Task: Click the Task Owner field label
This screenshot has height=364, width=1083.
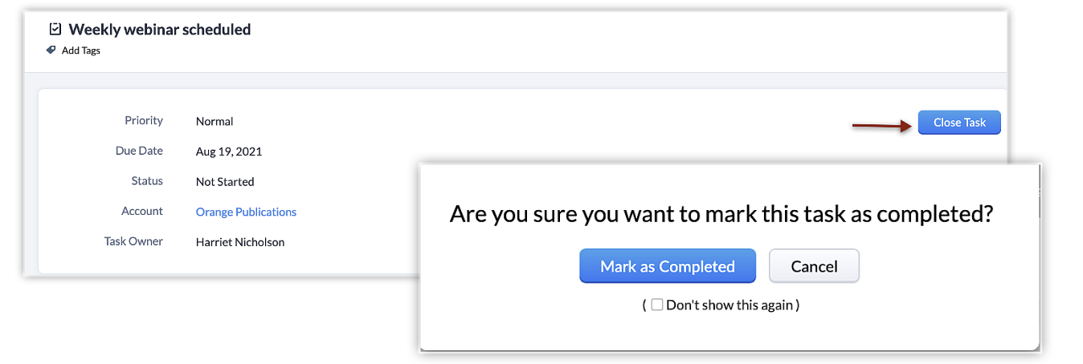Action: point(133,241)
